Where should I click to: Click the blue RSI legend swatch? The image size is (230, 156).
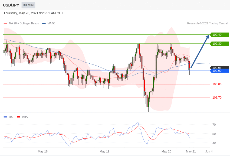pyautogui.click(x=5, y=117)
